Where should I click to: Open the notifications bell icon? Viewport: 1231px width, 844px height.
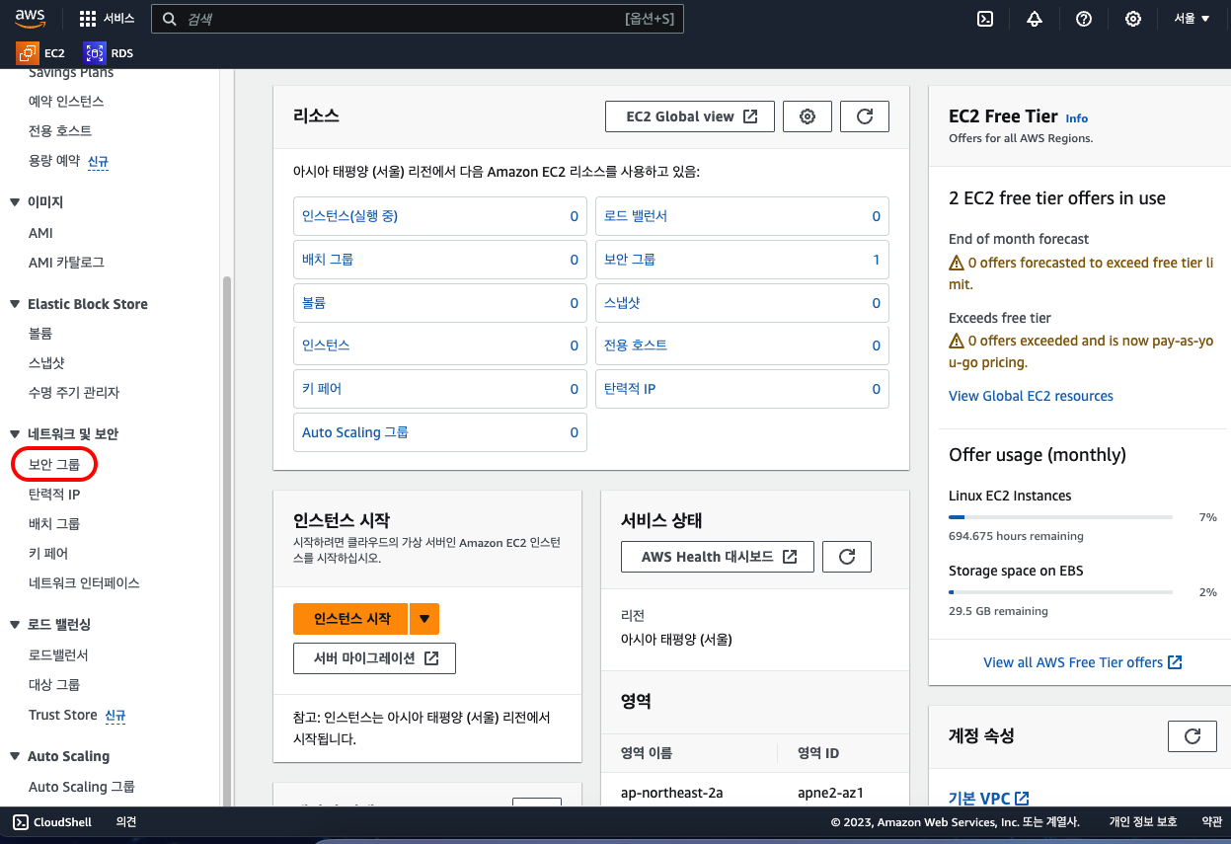[1035, 19]
